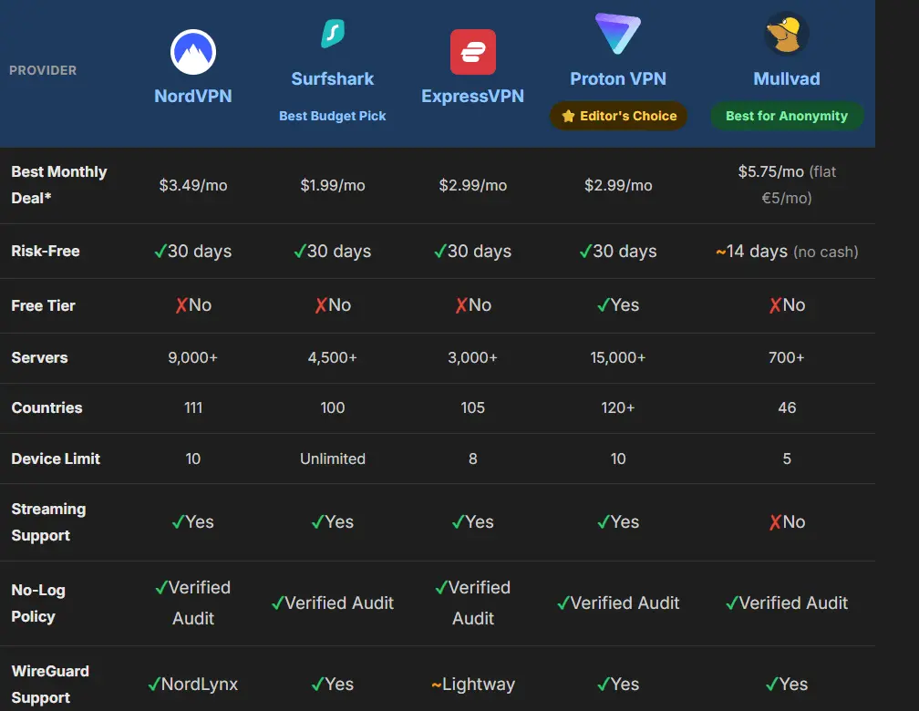Viewport: 919px width, 711px height.
Task: Click the ExpressVPN red logo
Action: click(x=473, y=52)
